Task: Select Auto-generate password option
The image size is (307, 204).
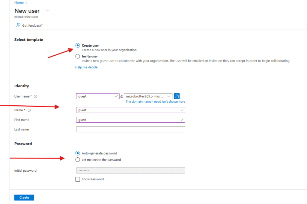Action: (x=78, y=153)
